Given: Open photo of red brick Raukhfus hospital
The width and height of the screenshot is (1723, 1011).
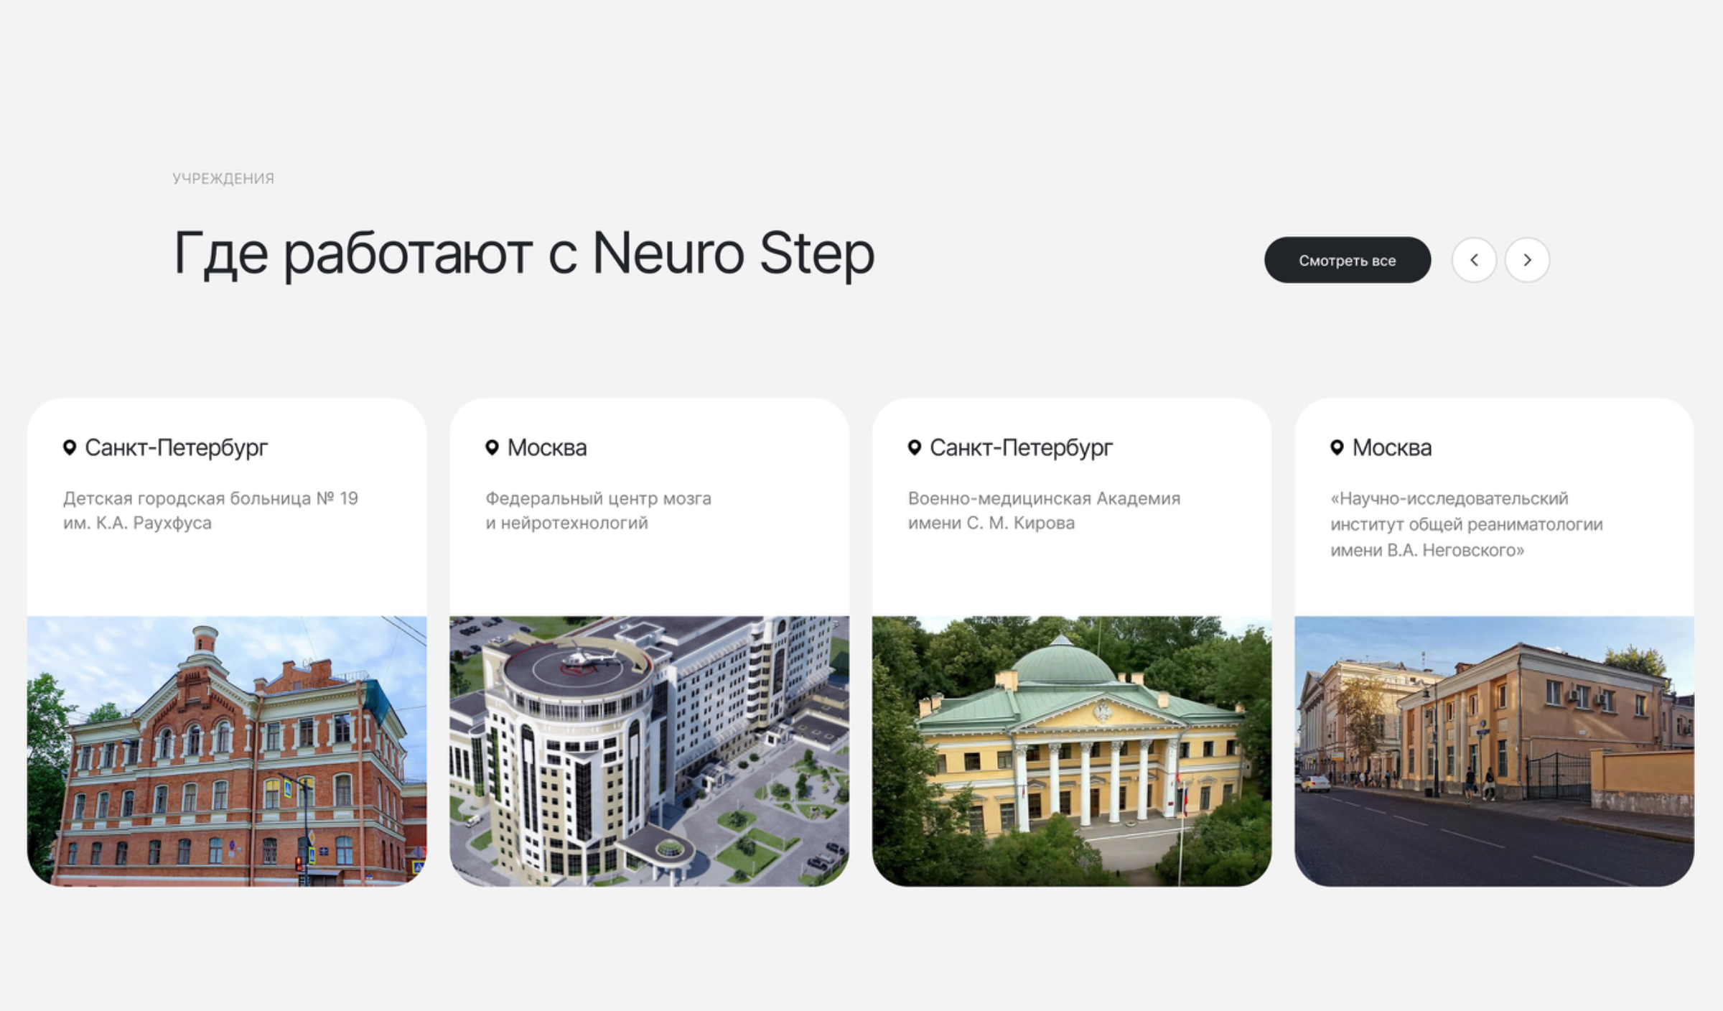Looking at the screenshot, I should coord(227,751).
